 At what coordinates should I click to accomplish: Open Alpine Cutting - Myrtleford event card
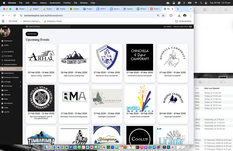pyautogui.click(x=41, y=63)
